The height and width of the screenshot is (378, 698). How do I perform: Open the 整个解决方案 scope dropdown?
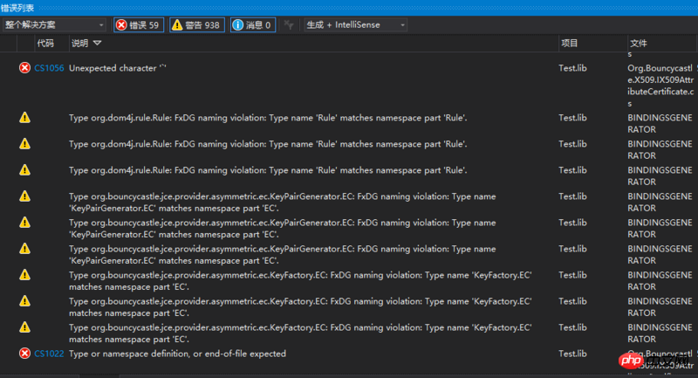54,25
